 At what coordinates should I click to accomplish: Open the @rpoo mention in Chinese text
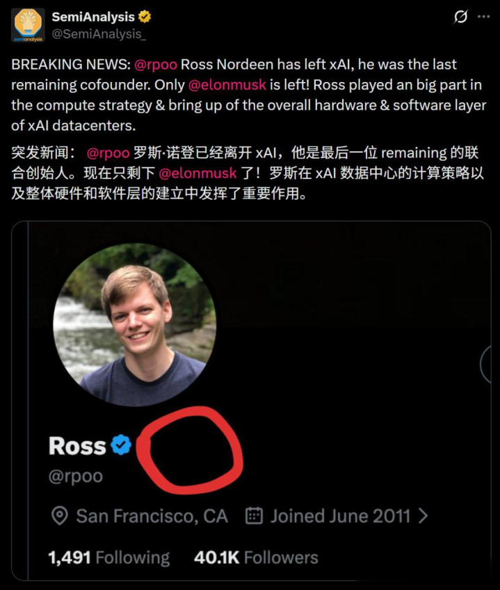coord(108,153)
